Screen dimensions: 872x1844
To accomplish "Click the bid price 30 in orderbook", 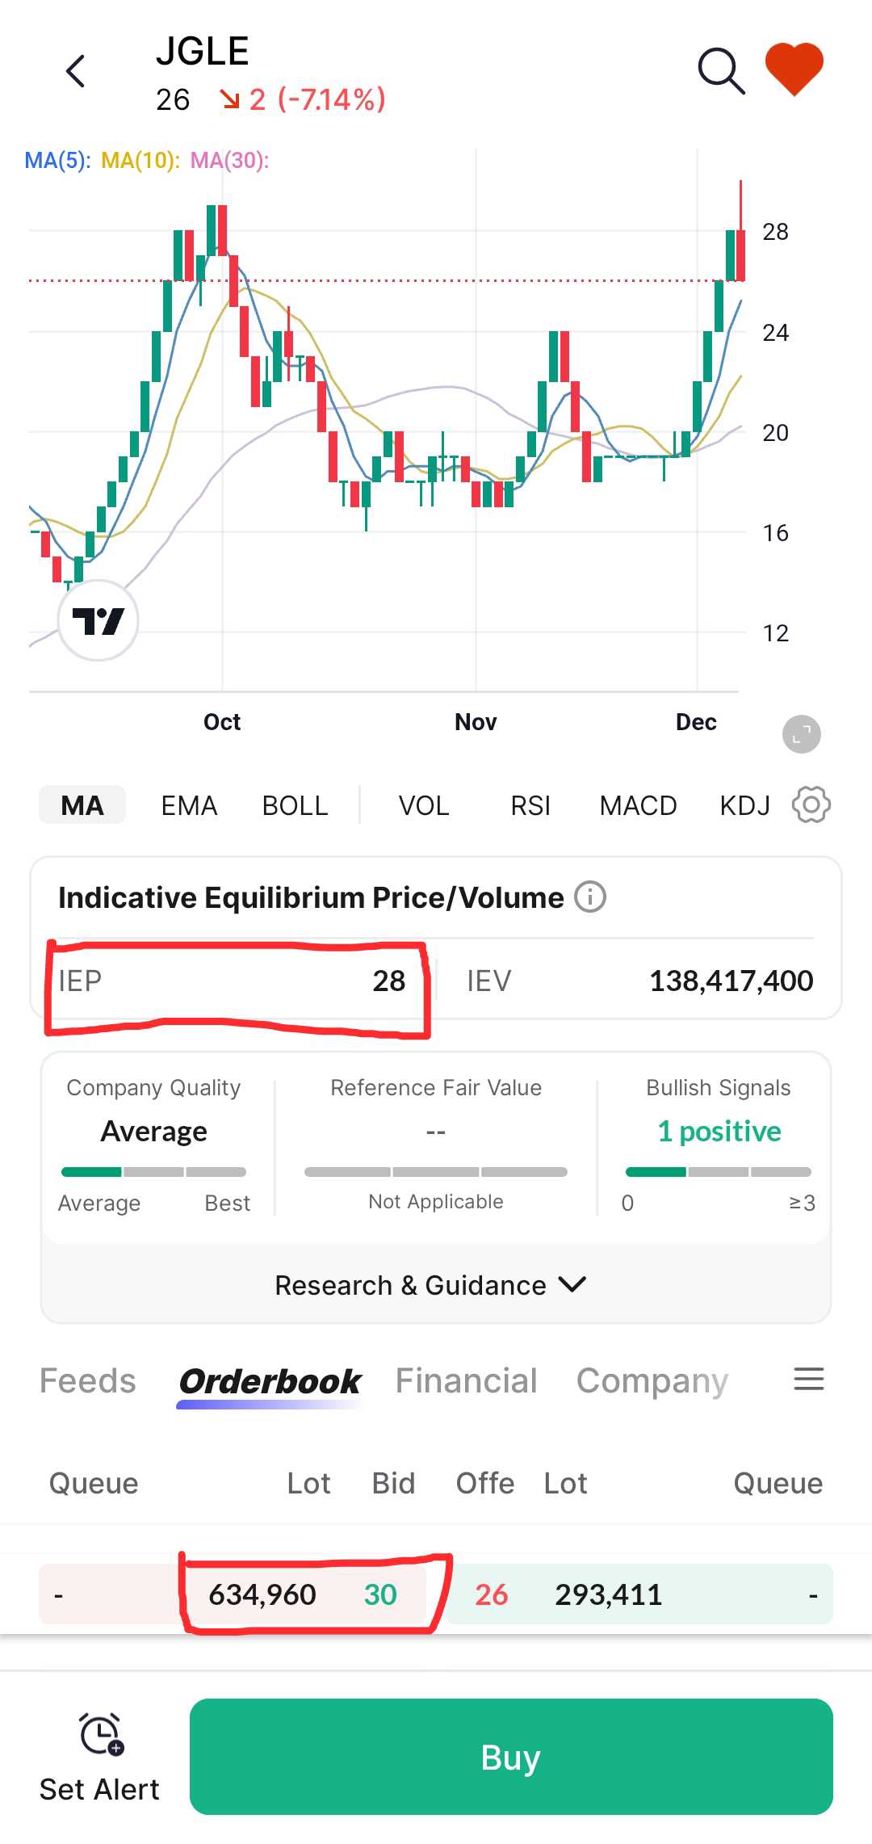I will pos(380,1594).
